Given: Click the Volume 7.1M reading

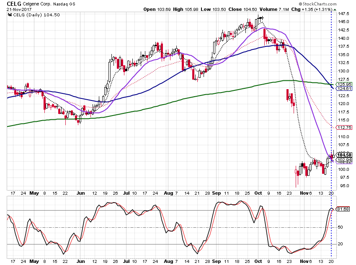Looking at the screenshot, I should click(x=274, y=9).
